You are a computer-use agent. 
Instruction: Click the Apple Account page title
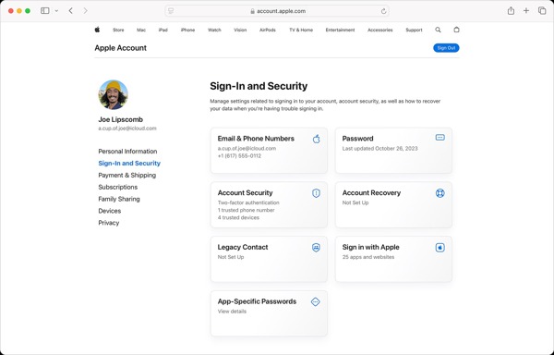[120, 48]
